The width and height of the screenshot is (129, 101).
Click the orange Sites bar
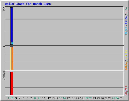pos(12,58)
